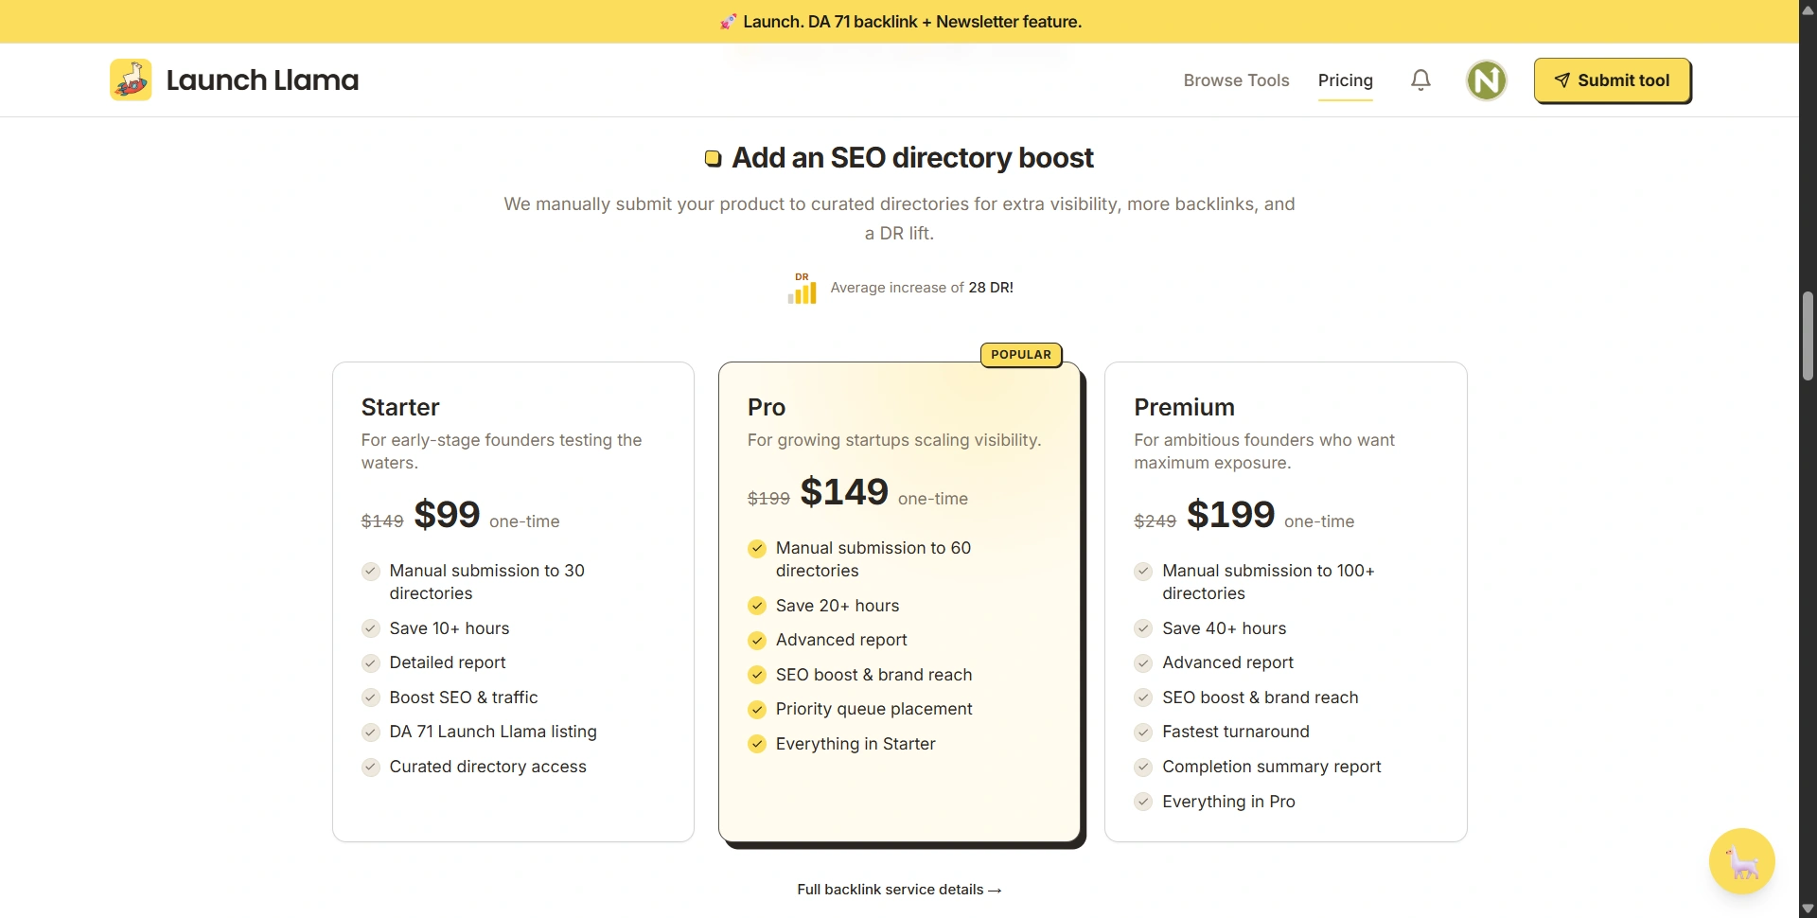
Task: Click the POPULAR badge on Pro
Action: (x=1021, y=355)
